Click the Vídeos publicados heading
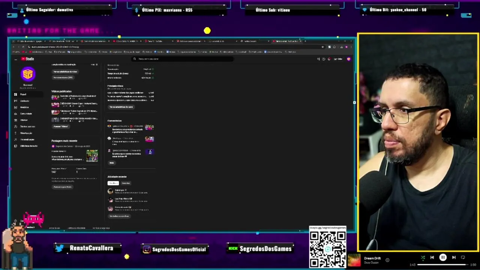Image resolution: width=480 pixels, height=270 pixels. 61,91
